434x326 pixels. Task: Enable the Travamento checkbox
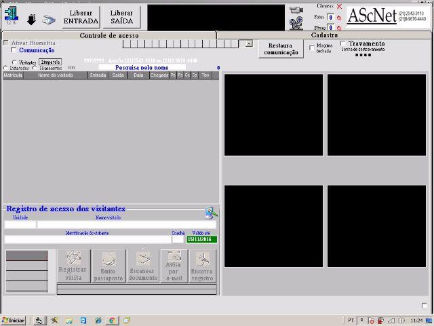coord(343,43)
